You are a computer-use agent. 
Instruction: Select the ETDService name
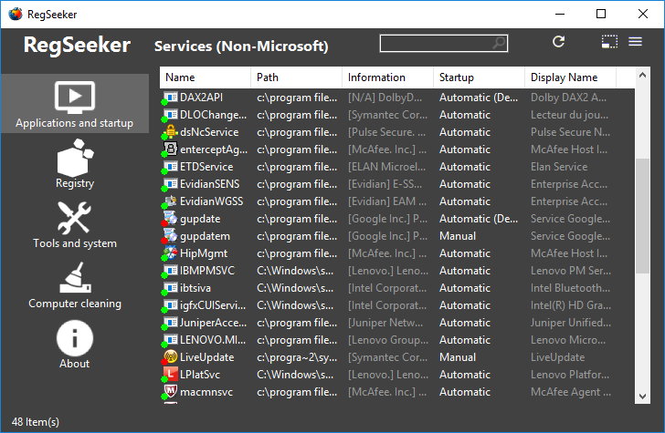pyautogui.click(x=206, y=167)
